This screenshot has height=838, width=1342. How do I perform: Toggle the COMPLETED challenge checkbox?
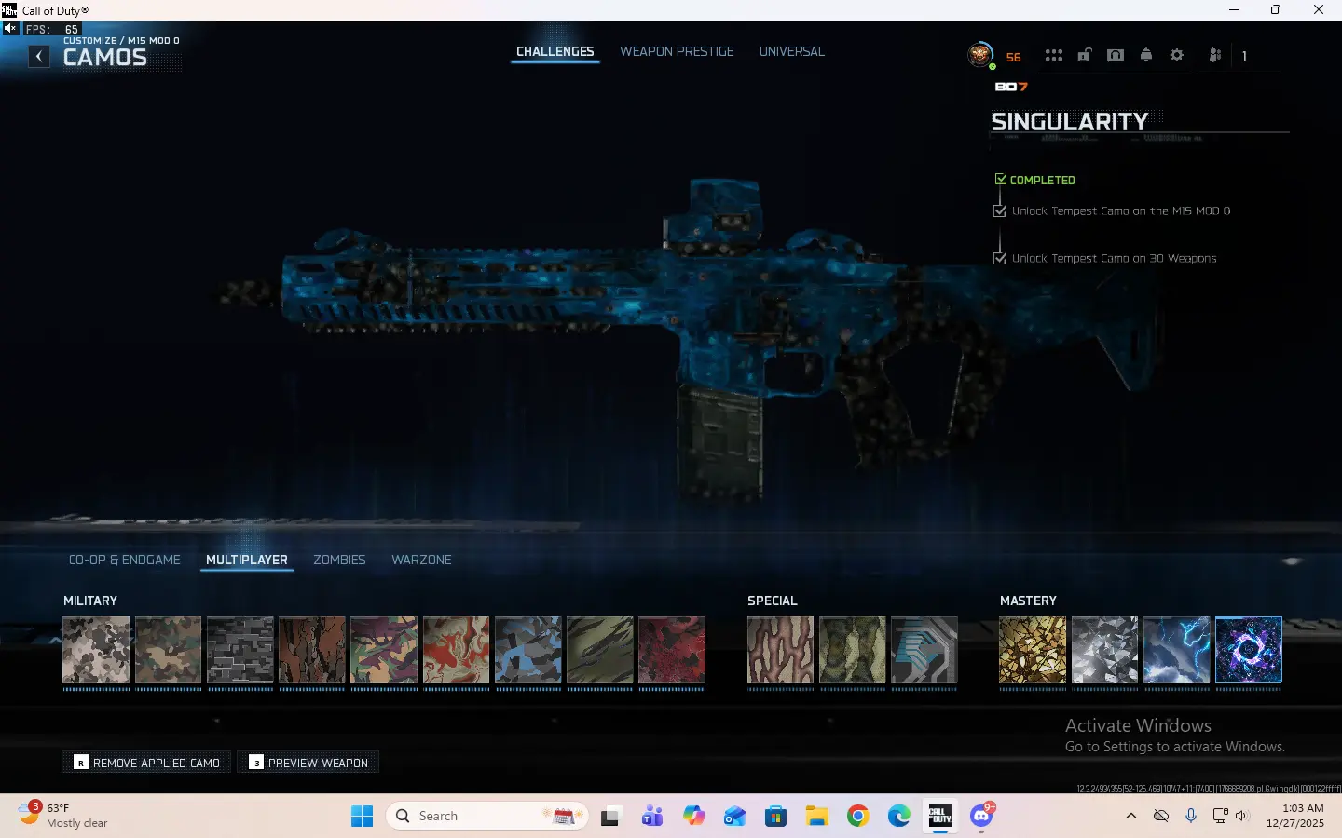1000,179
